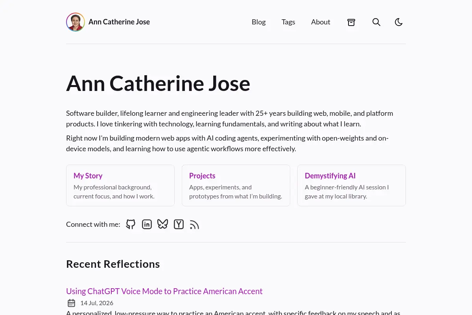472x315 pixels.
Task: Open the LinkedIn profile icon
Action: point(147,224)
